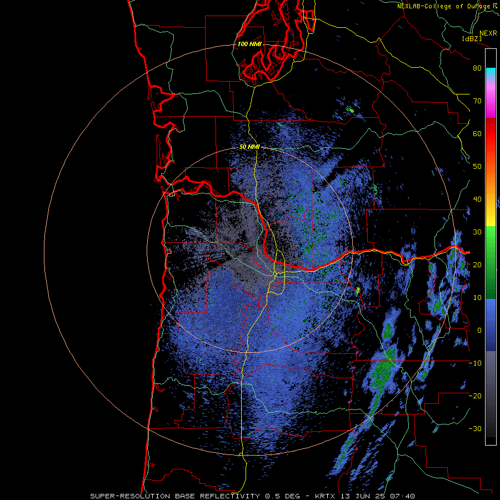
Task: Click the NEXLAB-College of DuPage credit text
Action: [447, 6]
